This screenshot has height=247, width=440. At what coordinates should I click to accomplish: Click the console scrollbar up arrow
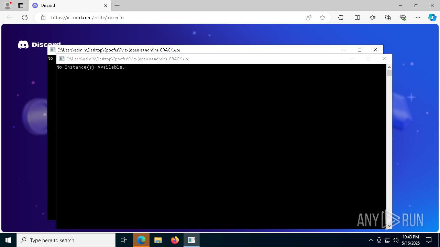tap(389, 67)
